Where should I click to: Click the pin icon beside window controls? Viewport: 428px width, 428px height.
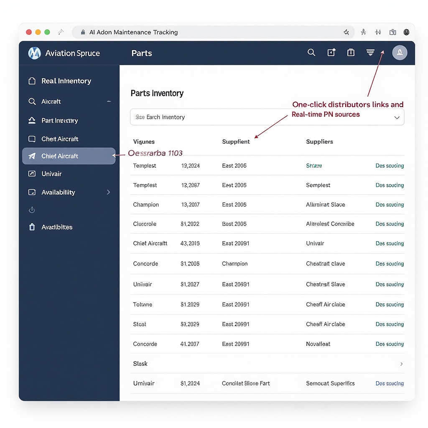[61, 32]
